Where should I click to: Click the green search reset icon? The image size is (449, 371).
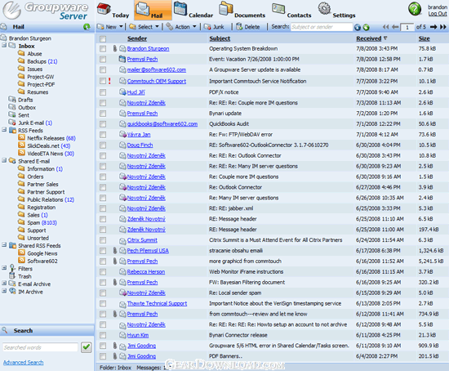[x=366, y=27]
